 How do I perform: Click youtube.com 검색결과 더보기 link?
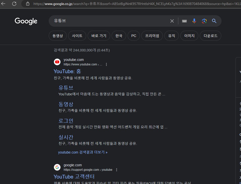(x=83, y=152)
